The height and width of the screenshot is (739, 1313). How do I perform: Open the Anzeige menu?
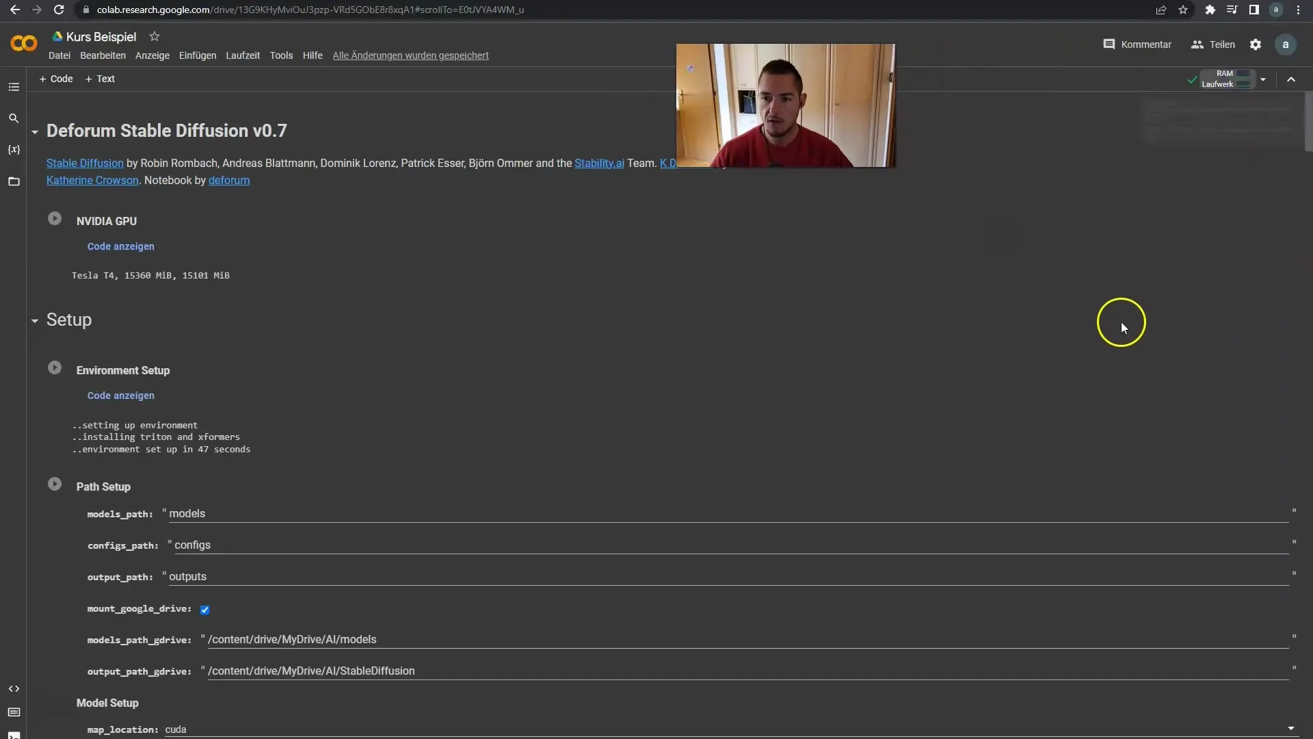(152, 55)
